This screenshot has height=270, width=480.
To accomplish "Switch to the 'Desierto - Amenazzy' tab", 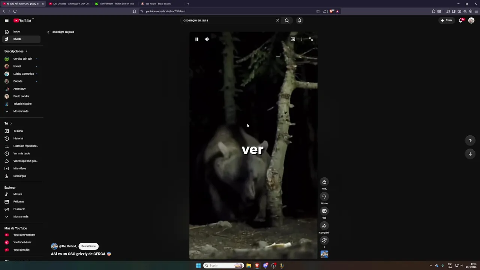I will point(69,4).
